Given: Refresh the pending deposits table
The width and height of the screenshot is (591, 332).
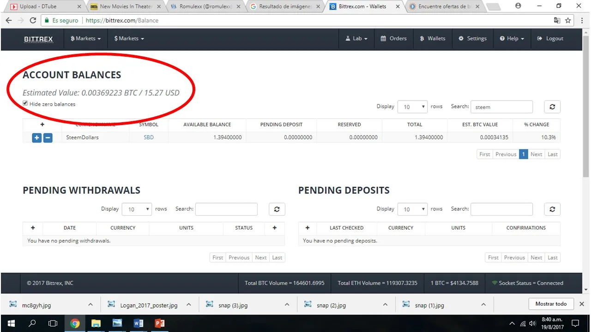Looking at the screenshot, I should click(552, 209).
